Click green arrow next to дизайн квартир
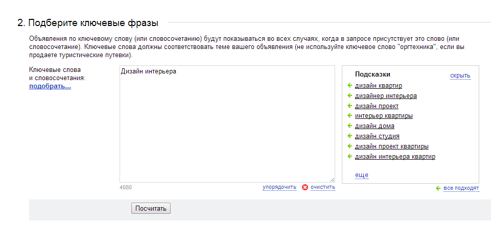491x225 pixels. [350, 85]
